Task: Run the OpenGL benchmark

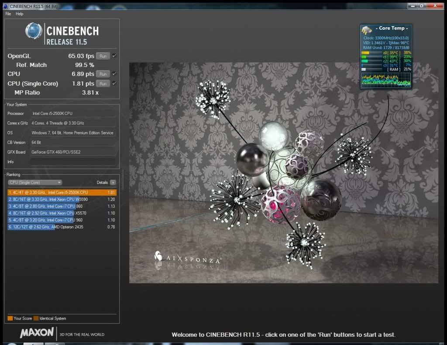Action: pyautogui.click(x=103, y=56)
